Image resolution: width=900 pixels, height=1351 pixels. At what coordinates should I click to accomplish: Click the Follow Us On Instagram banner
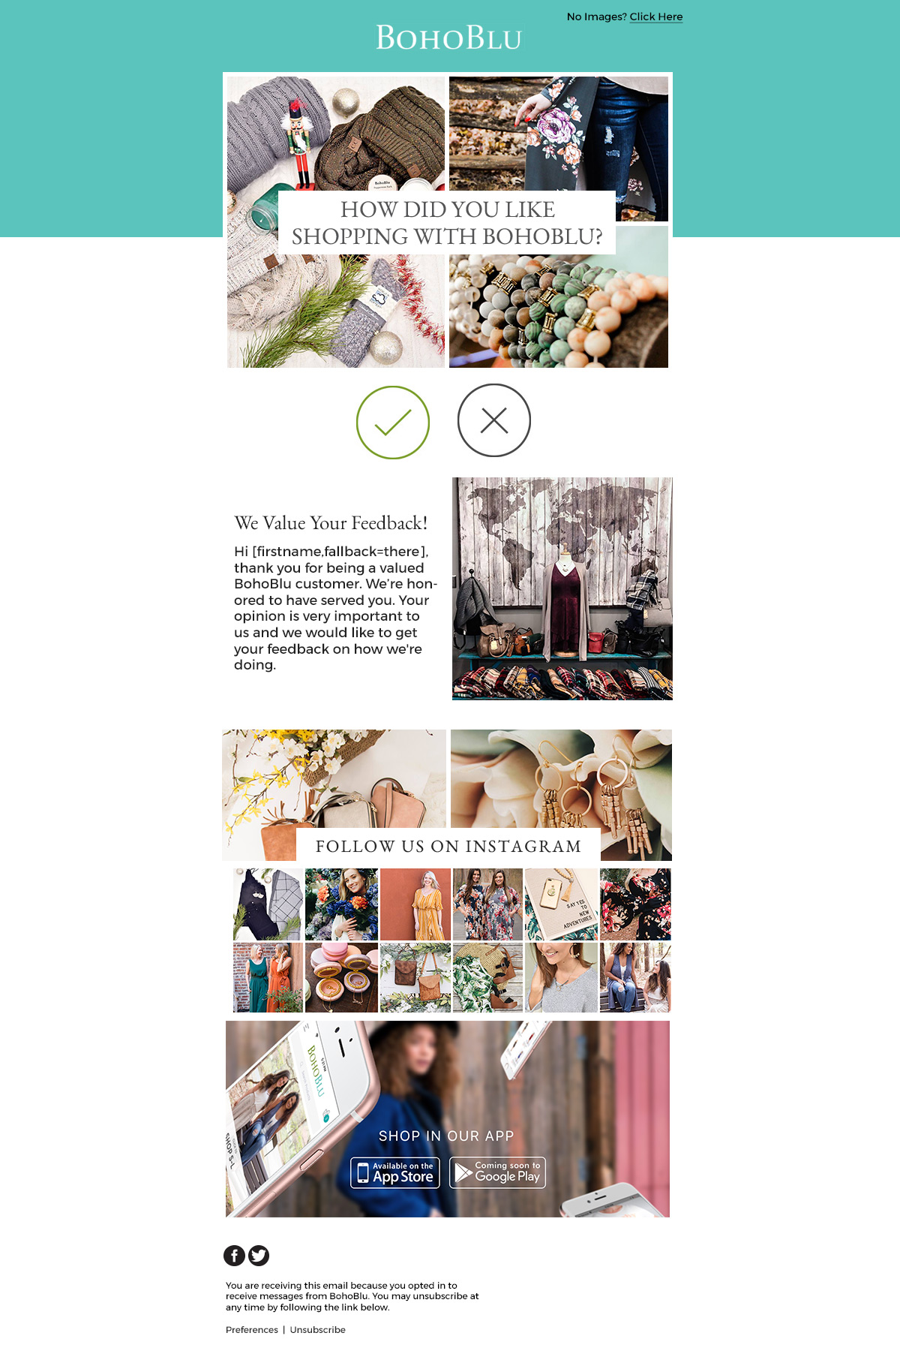coord(448,846)
